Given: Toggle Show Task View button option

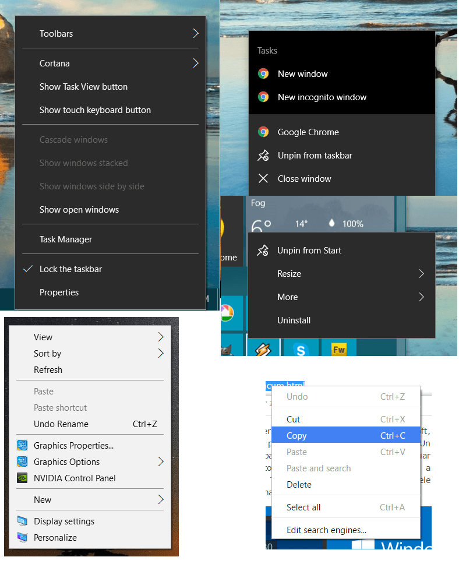Looking at the screenshot, I should click(x=83, y=87).
